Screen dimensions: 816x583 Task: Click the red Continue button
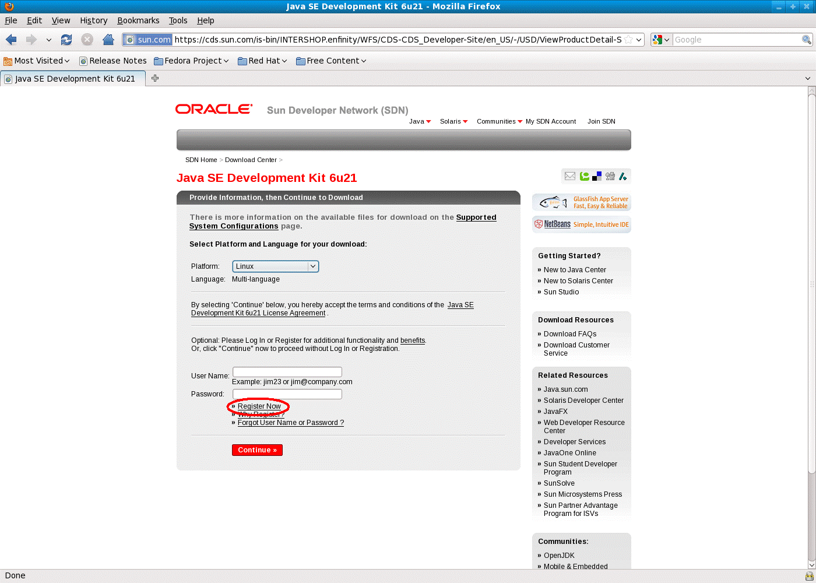[x=257, y=450]
